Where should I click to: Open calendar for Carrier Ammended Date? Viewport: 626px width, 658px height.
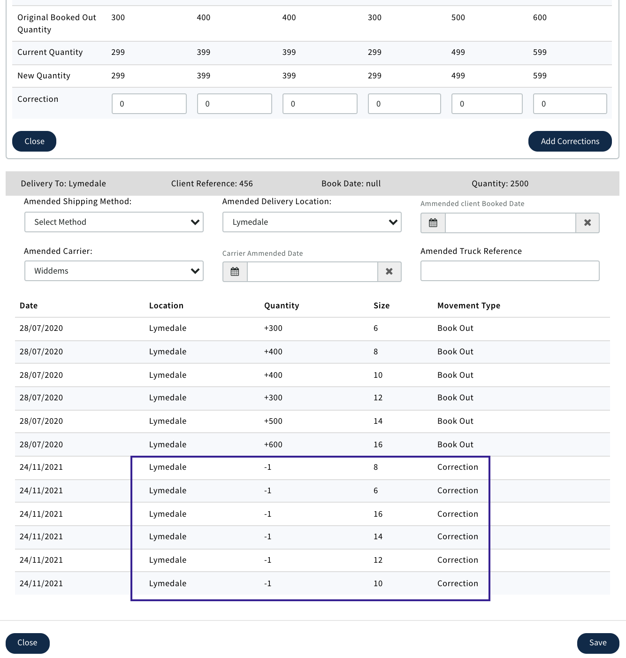point(235,272)
